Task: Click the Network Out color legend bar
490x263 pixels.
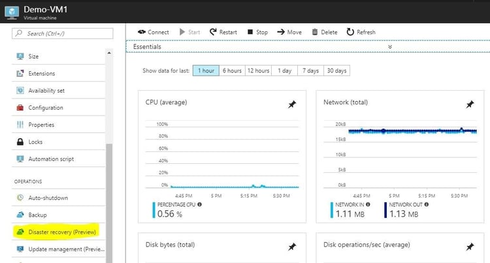Action: 385,210
